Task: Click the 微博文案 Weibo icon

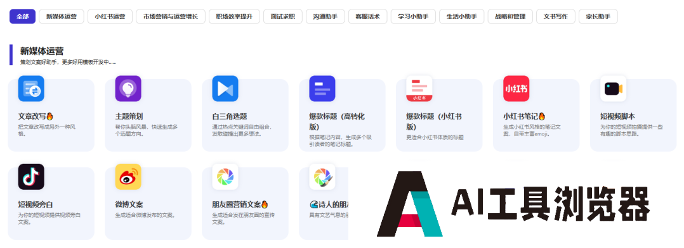Action: 128,177
